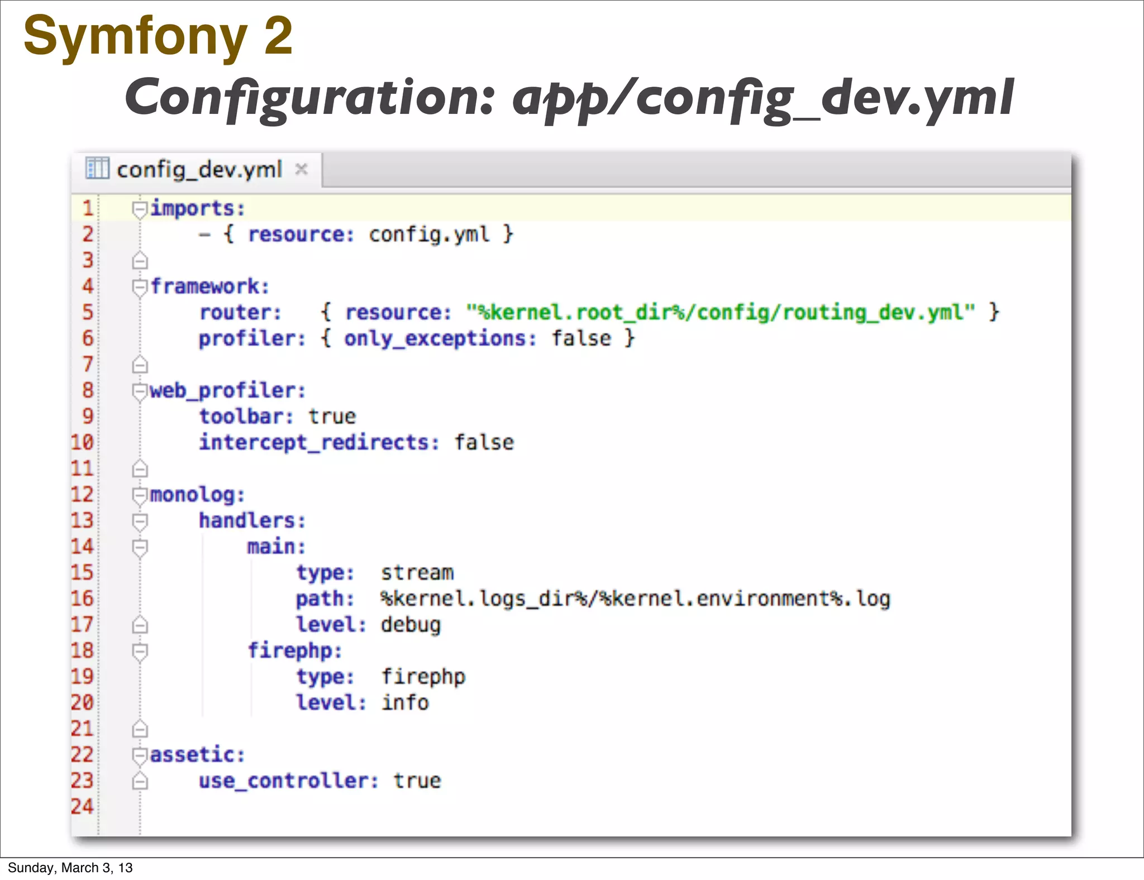Click the fold end marker on line 17
1144x880 pixels.
pyautogui.click(x=140, y=625)
